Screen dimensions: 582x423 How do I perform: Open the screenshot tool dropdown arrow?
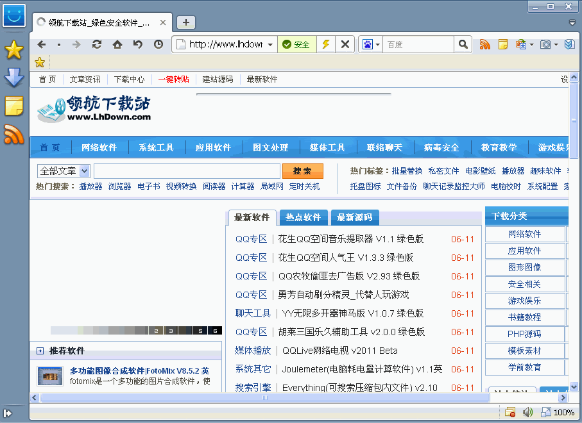tap(556, 44)
